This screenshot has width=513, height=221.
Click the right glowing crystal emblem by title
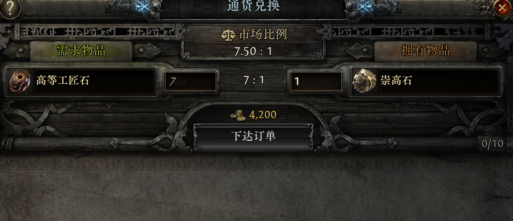pyautogui.click(x=365, y=7)
